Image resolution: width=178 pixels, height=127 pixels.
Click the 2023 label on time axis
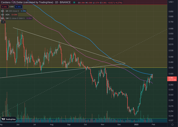pos(136,125)
